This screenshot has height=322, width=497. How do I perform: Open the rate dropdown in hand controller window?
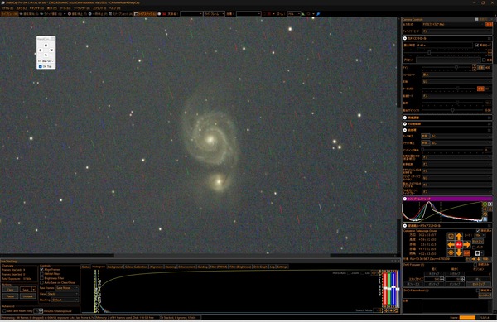click(46, 61)
